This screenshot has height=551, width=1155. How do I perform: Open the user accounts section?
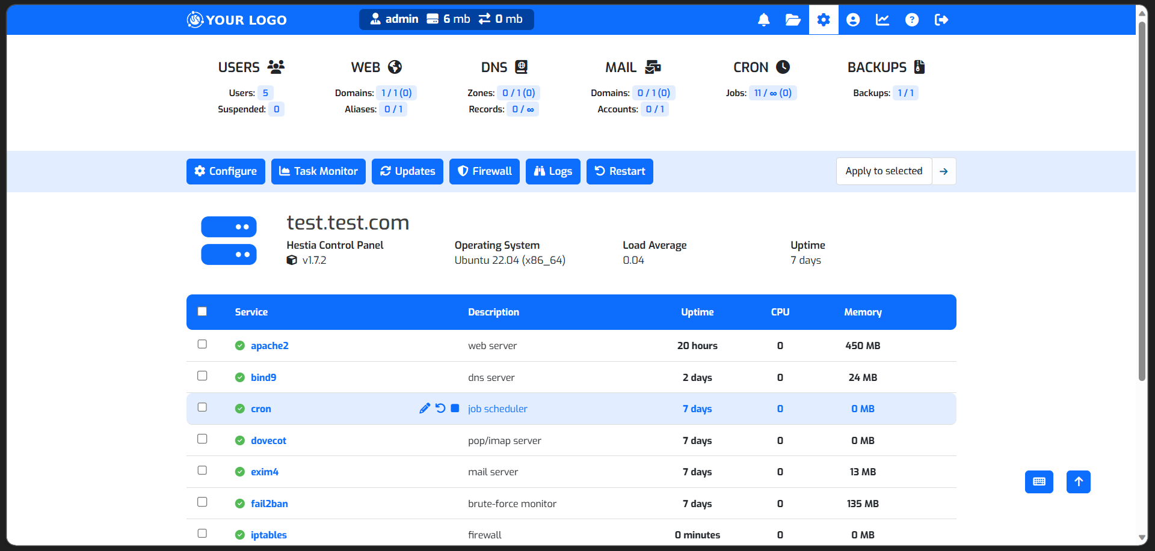(853, 19)
